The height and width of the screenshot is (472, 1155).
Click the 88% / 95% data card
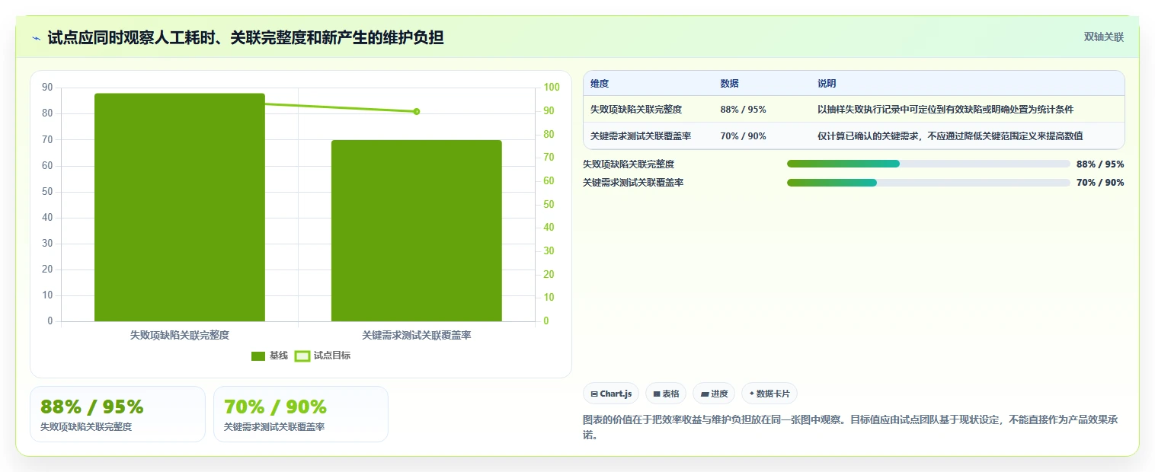(117, 414)
